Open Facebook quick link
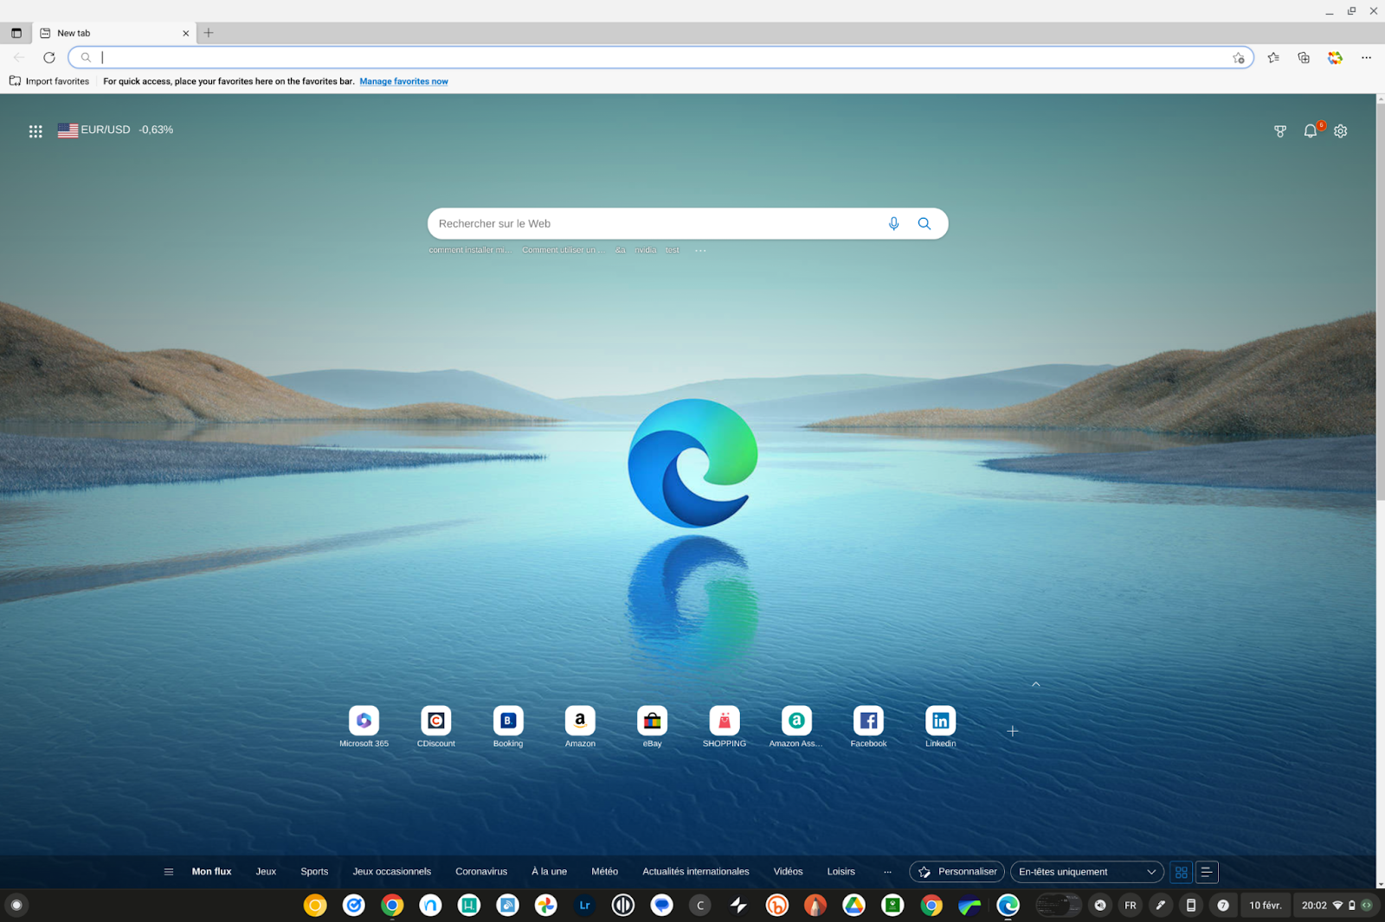 (868, 727)
